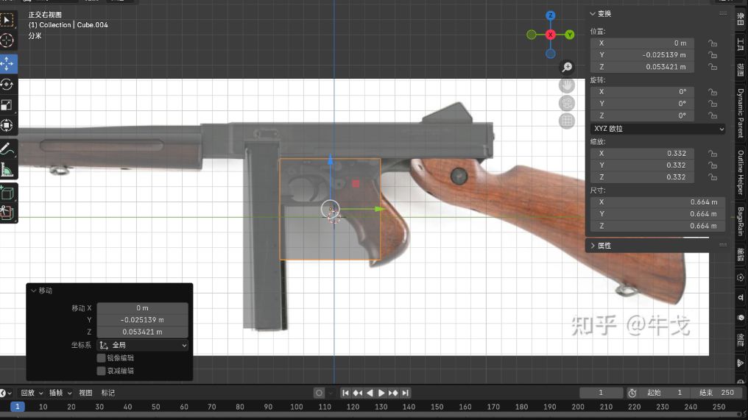Jump to next keyframe
Image resolution: width=748 pixels, height=420 pixels.
[x=393, y=393]
